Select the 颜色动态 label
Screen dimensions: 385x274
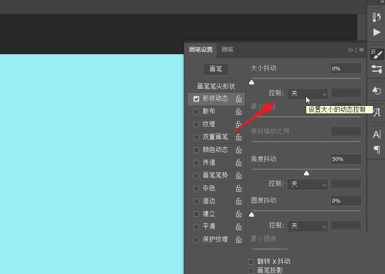point(215,150)
